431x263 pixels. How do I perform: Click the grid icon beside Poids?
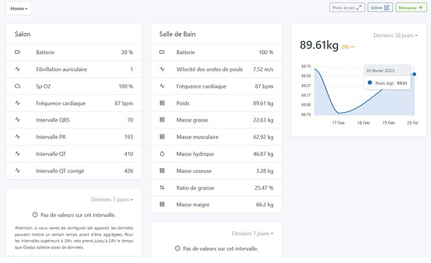[x=162, y=103]
